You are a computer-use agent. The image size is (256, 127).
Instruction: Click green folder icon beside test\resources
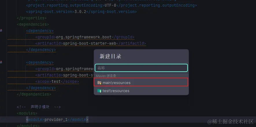click(x=99, y=91)
